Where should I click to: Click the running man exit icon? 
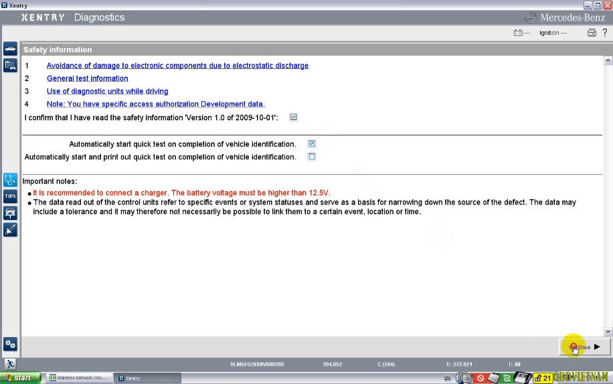[x=10, y=364]
